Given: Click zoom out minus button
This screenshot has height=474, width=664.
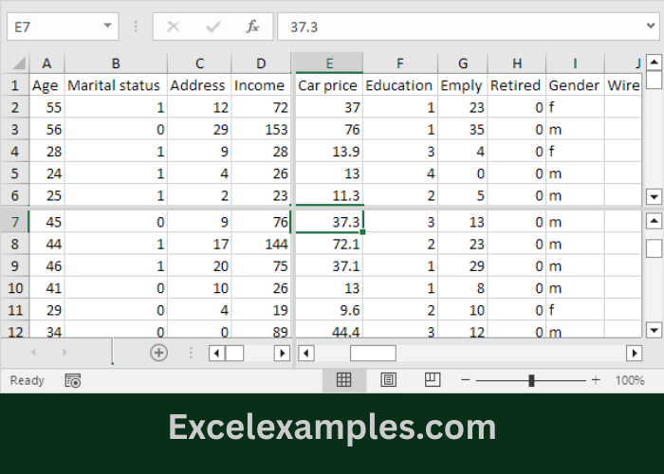Looking at the screenshot, I should point(465,380).
